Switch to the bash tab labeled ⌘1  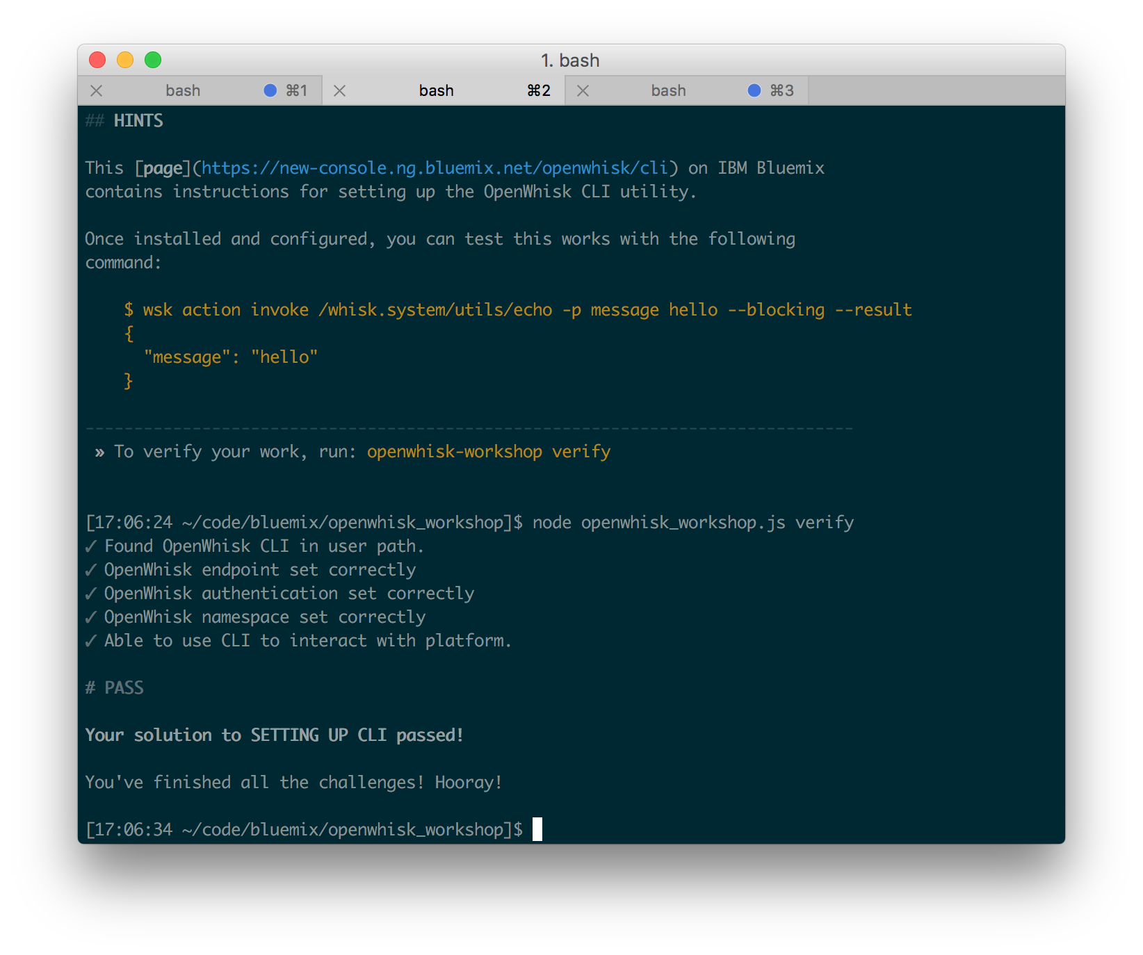(x=200, y=90)
